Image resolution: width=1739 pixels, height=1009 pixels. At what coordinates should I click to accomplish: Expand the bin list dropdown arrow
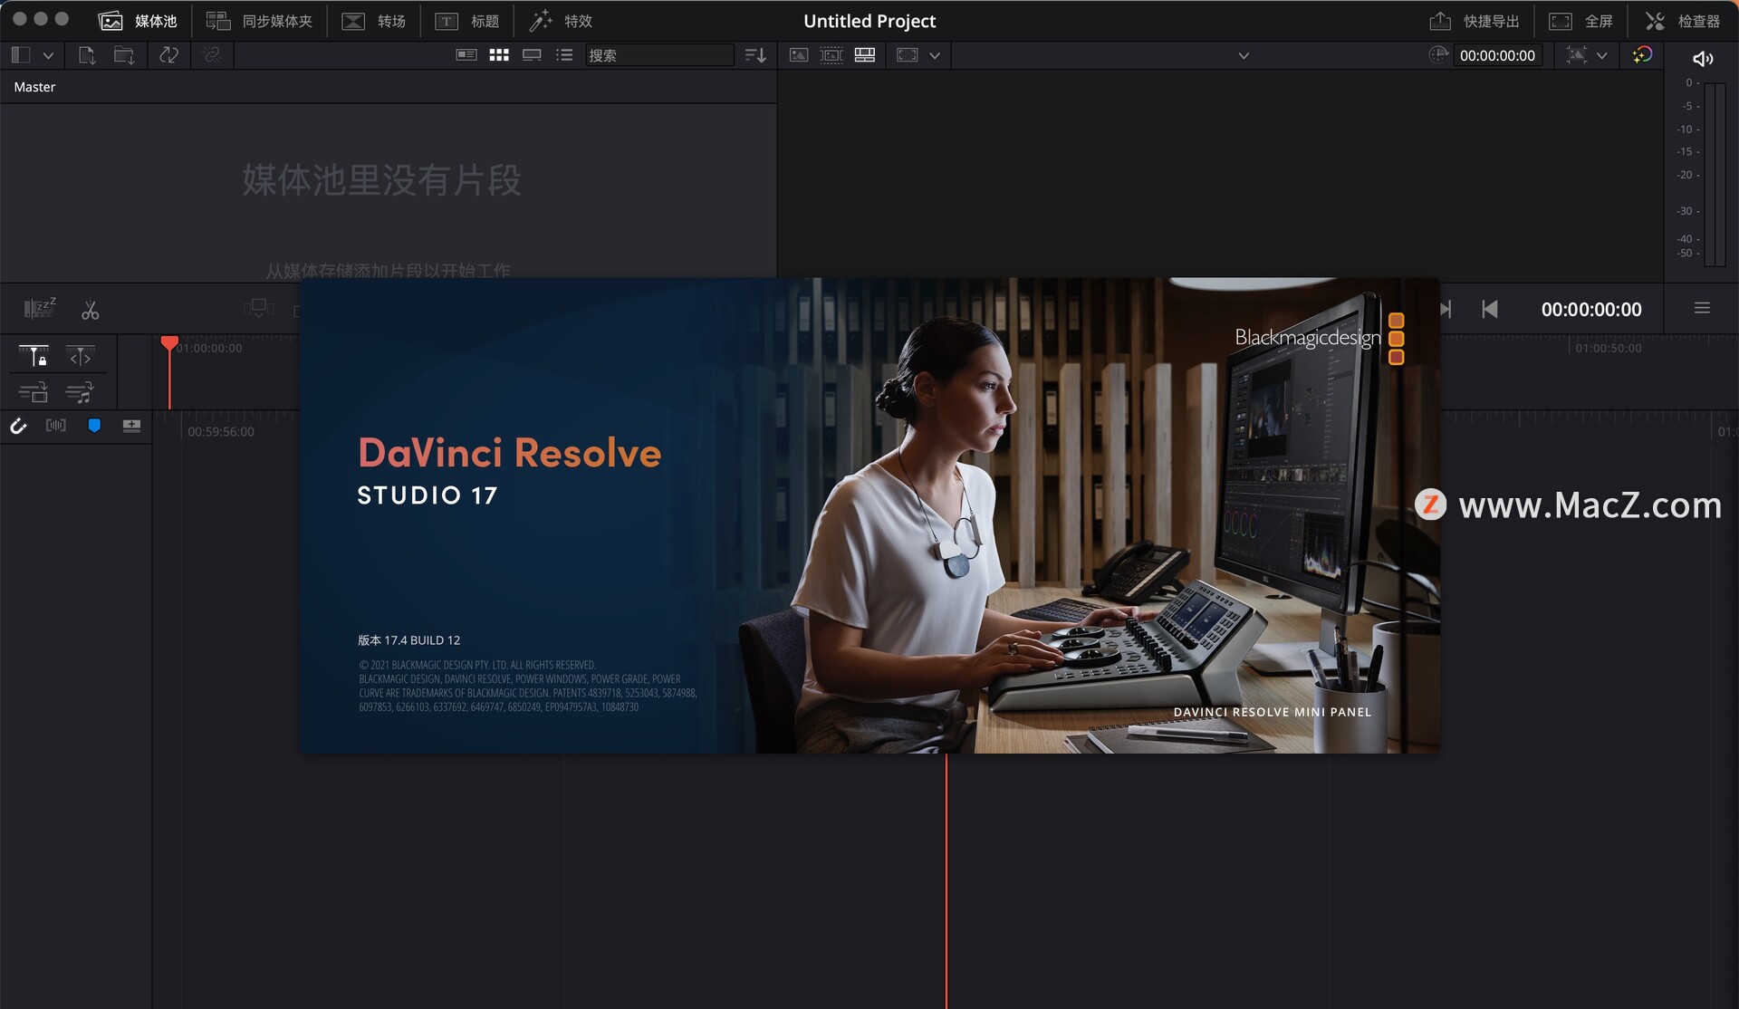point(48,55)
